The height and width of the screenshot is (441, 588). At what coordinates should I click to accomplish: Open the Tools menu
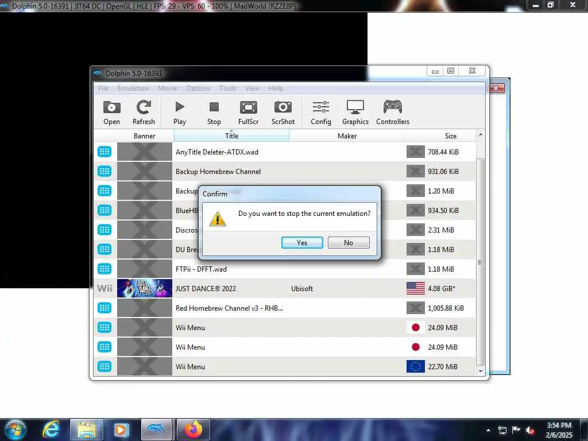click(227, 88)
